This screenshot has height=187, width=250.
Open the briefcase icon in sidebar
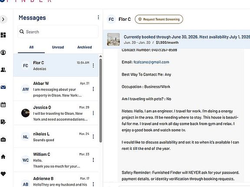pos(3,139)
